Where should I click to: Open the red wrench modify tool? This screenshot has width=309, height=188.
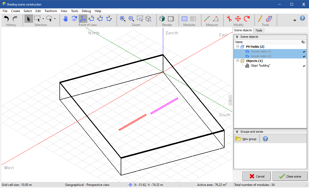pyautogui.click(x=229, y=19)
